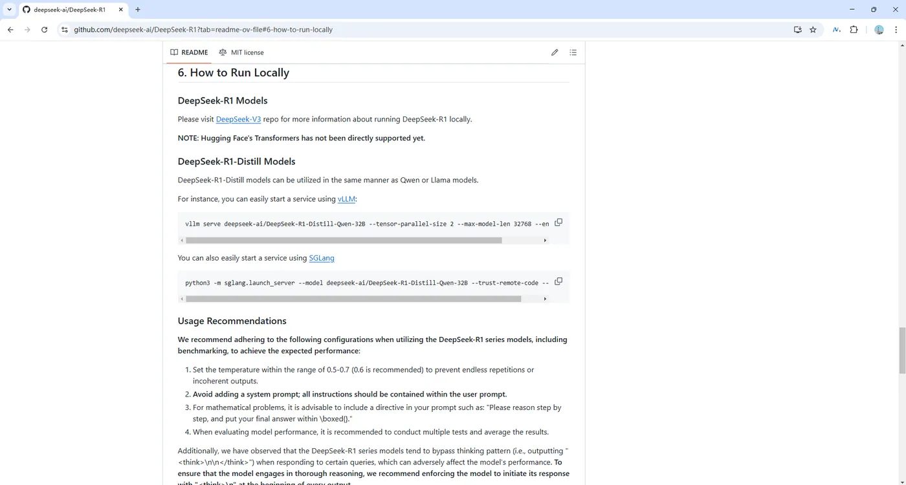Click right scroll arrow of sglang code block
This screenshot has height=485, width=906.
point(545,299)
